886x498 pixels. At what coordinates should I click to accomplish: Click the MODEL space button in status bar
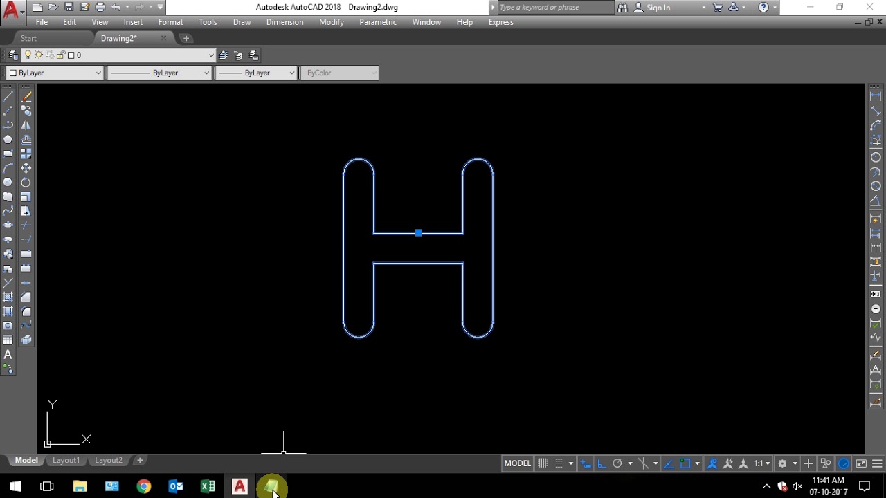517,463
